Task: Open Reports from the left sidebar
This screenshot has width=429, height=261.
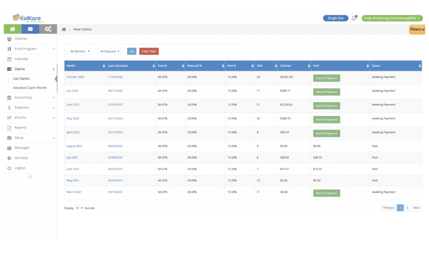Action: pos(21,128)
